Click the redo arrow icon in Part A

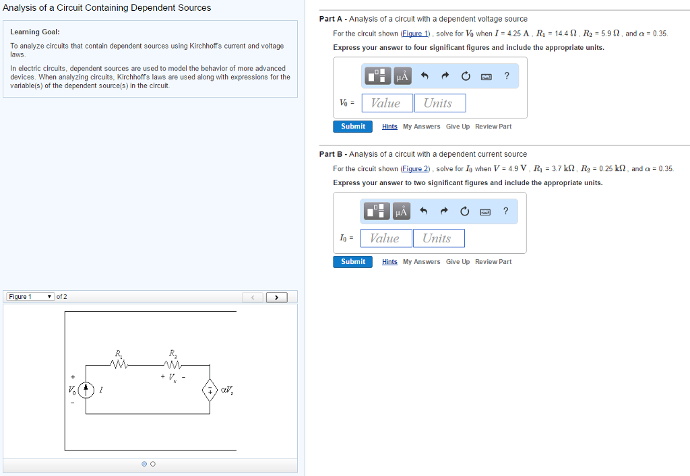[445, 75]
